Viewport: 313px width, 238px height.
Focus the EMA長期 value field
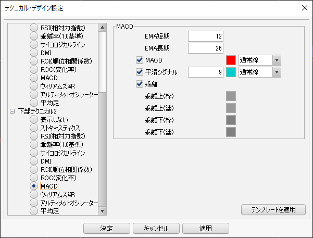pos(206,48)
